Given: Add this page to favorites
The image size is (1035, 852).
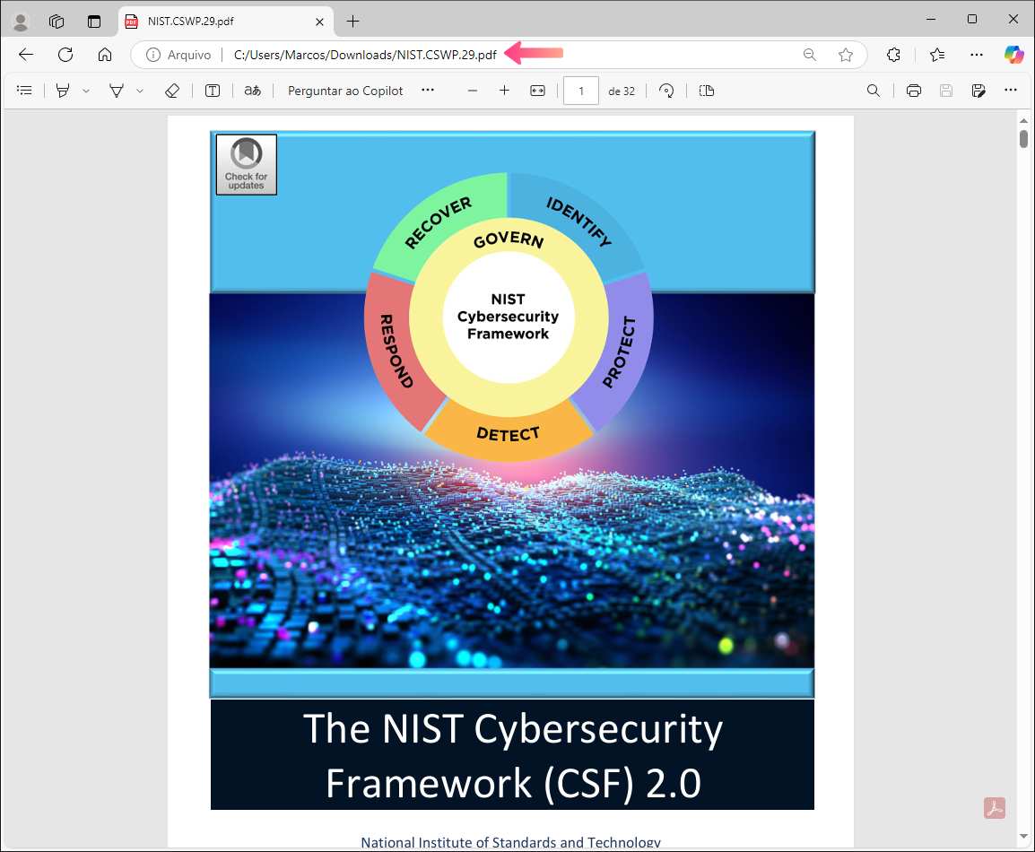Looking at the screenshot, I should [x=846, y=55].
